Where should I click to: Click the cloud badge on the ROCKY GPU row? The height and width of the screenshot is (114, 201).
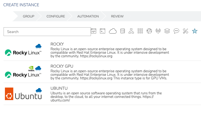click(x=38, y=68)
